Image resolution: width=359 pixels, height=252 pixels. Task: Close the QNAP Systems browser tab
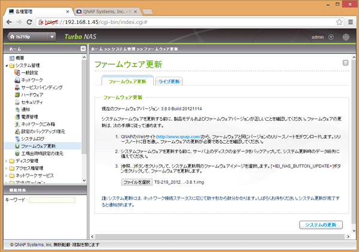click(x=135, y=12)
